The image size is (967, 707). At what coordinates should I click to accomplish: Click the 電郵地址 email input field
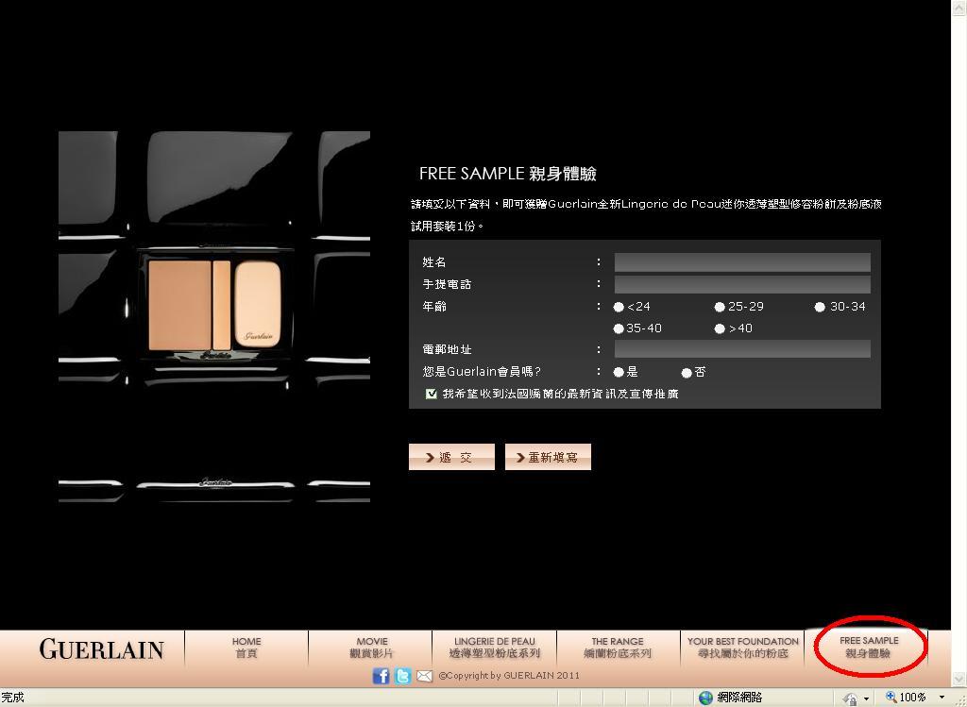coord(742,349)
